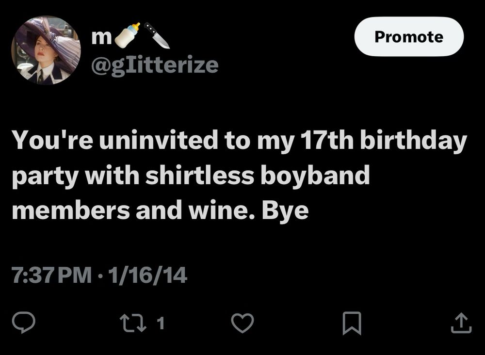Open the @gIitterize profile handle
The image size is (485, 355).
pos(155,64)
